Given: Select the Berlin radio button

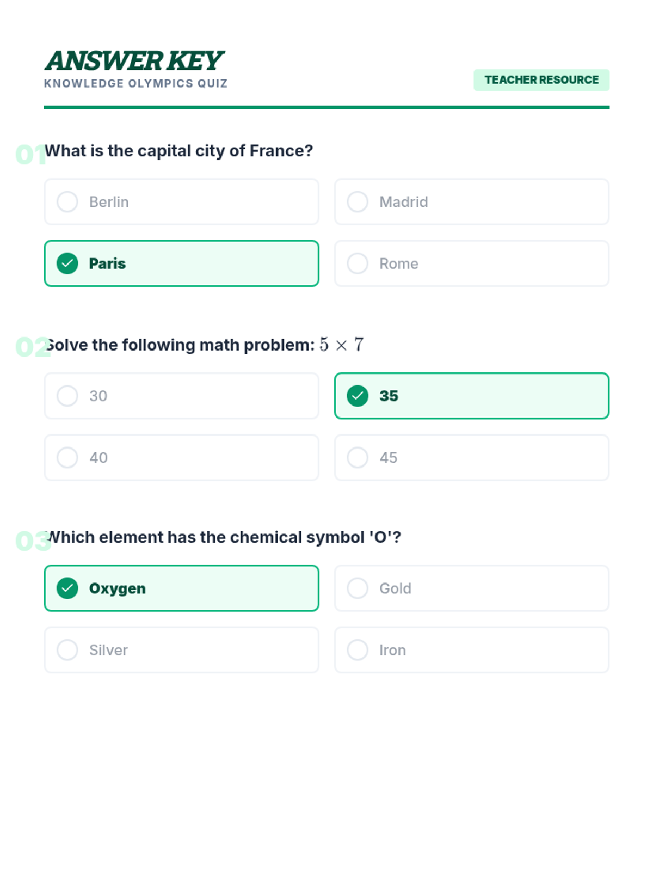Looking at the screenshot, I should (x=67, y=202).
